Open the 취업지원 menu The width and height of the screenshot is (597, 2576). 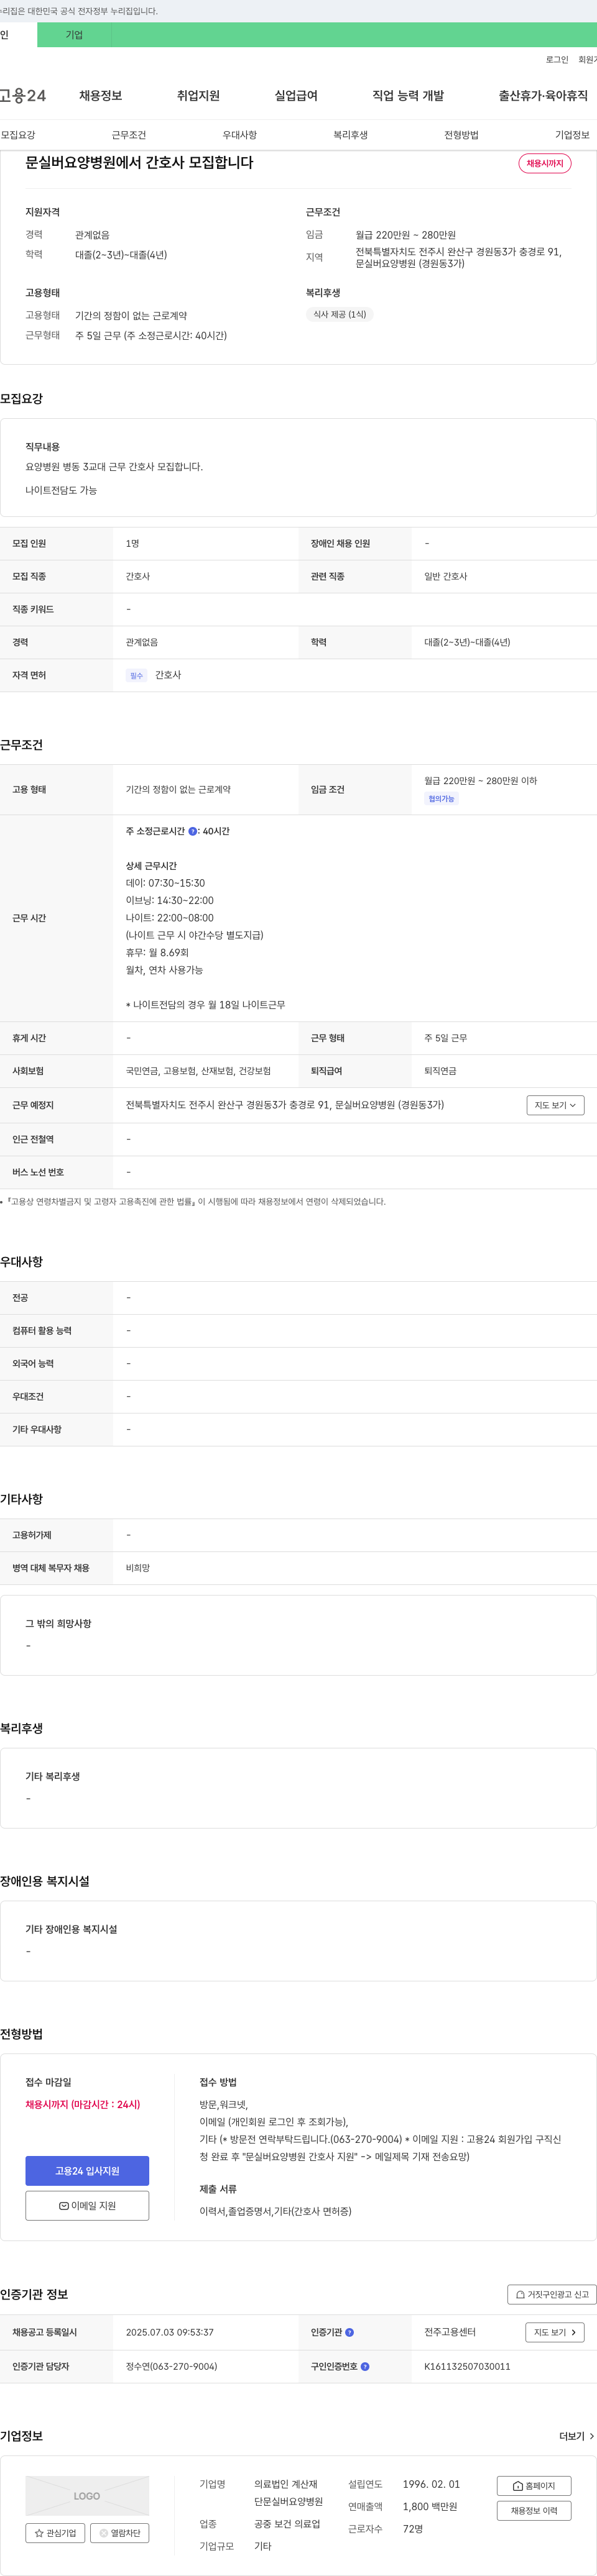click(198, 96)
